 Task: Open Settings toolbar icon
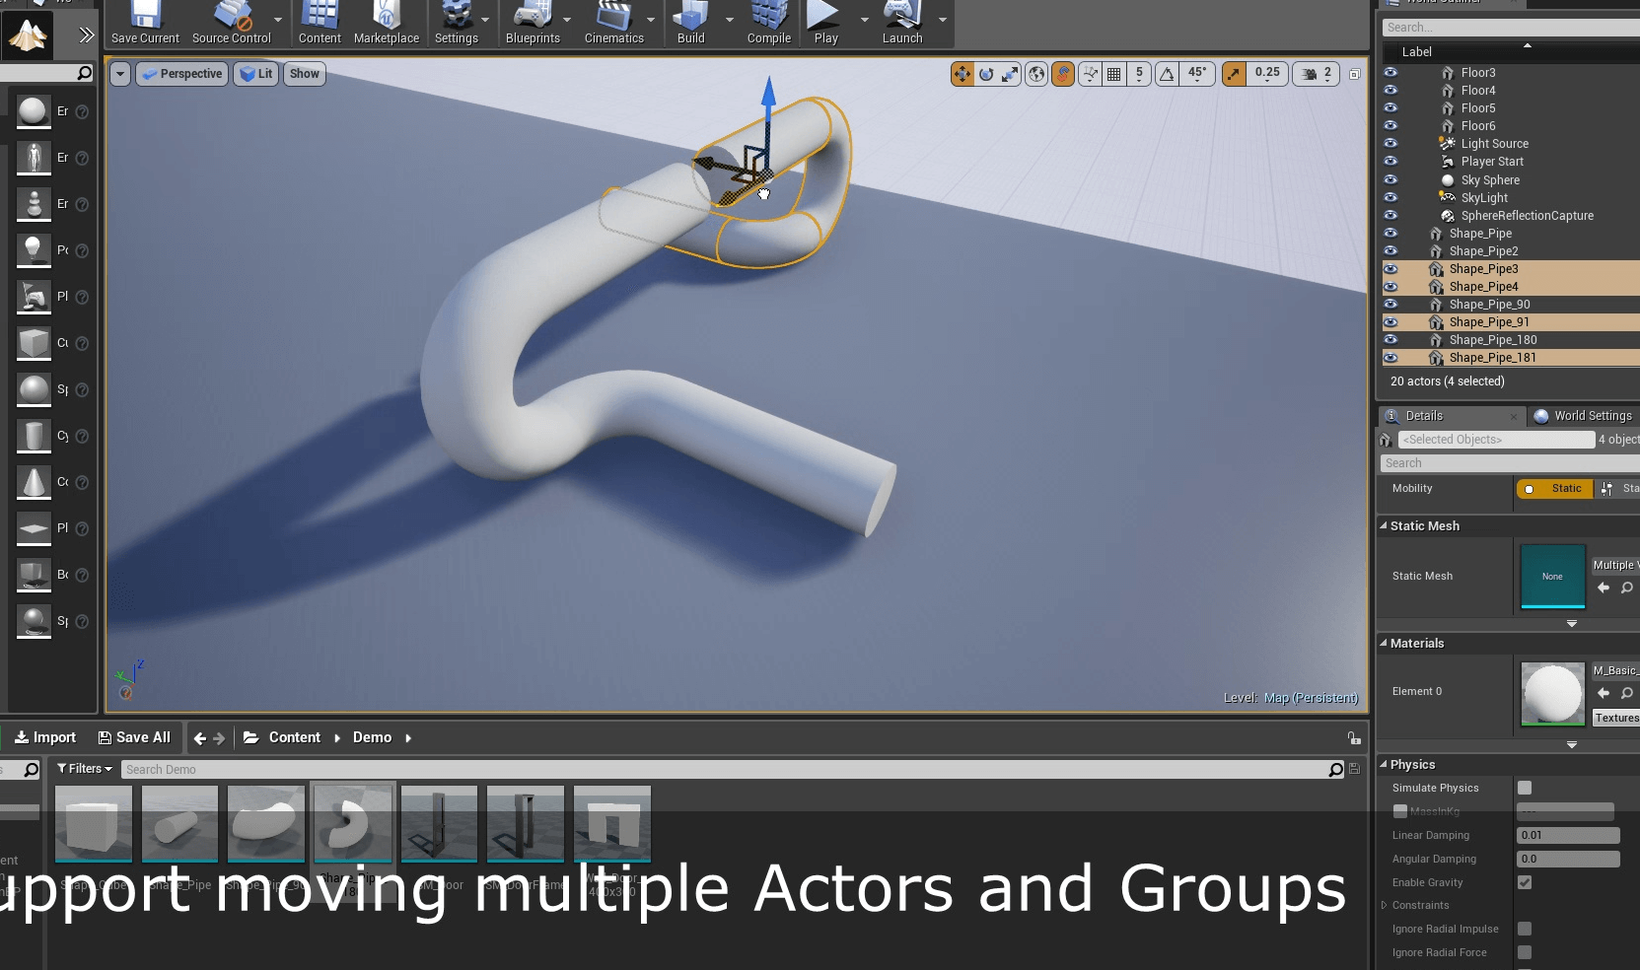456,24
